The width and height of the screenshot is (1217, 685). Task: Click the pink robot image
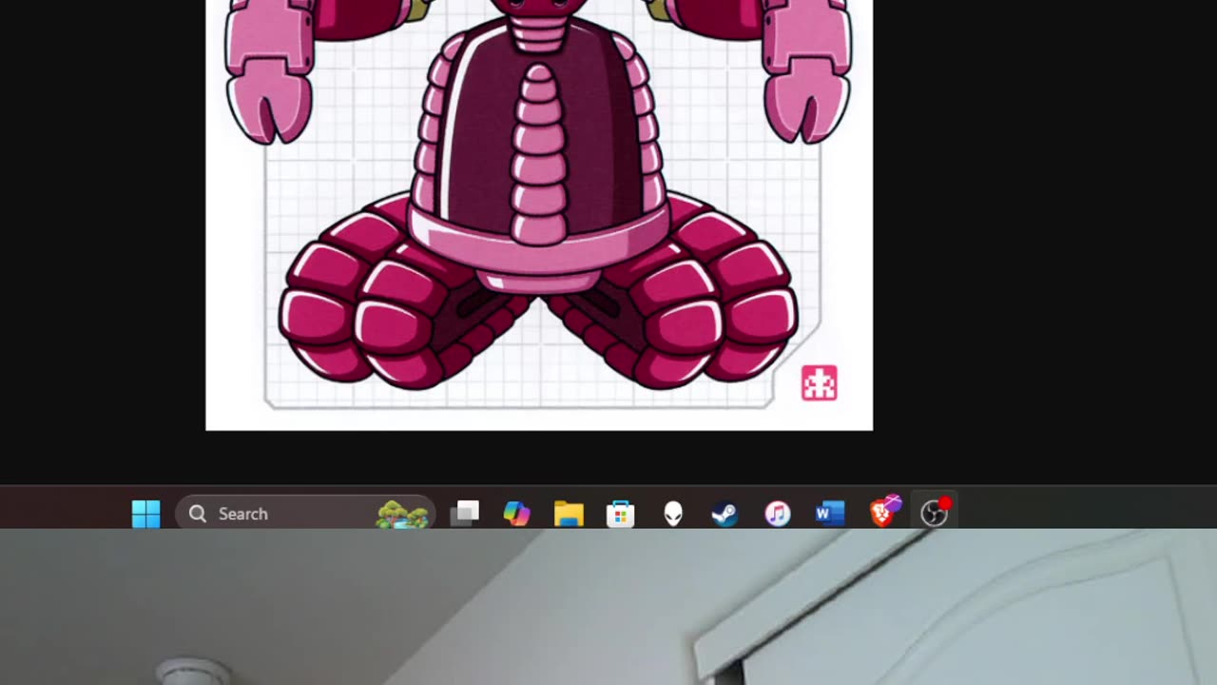click(x=539, y=215)
